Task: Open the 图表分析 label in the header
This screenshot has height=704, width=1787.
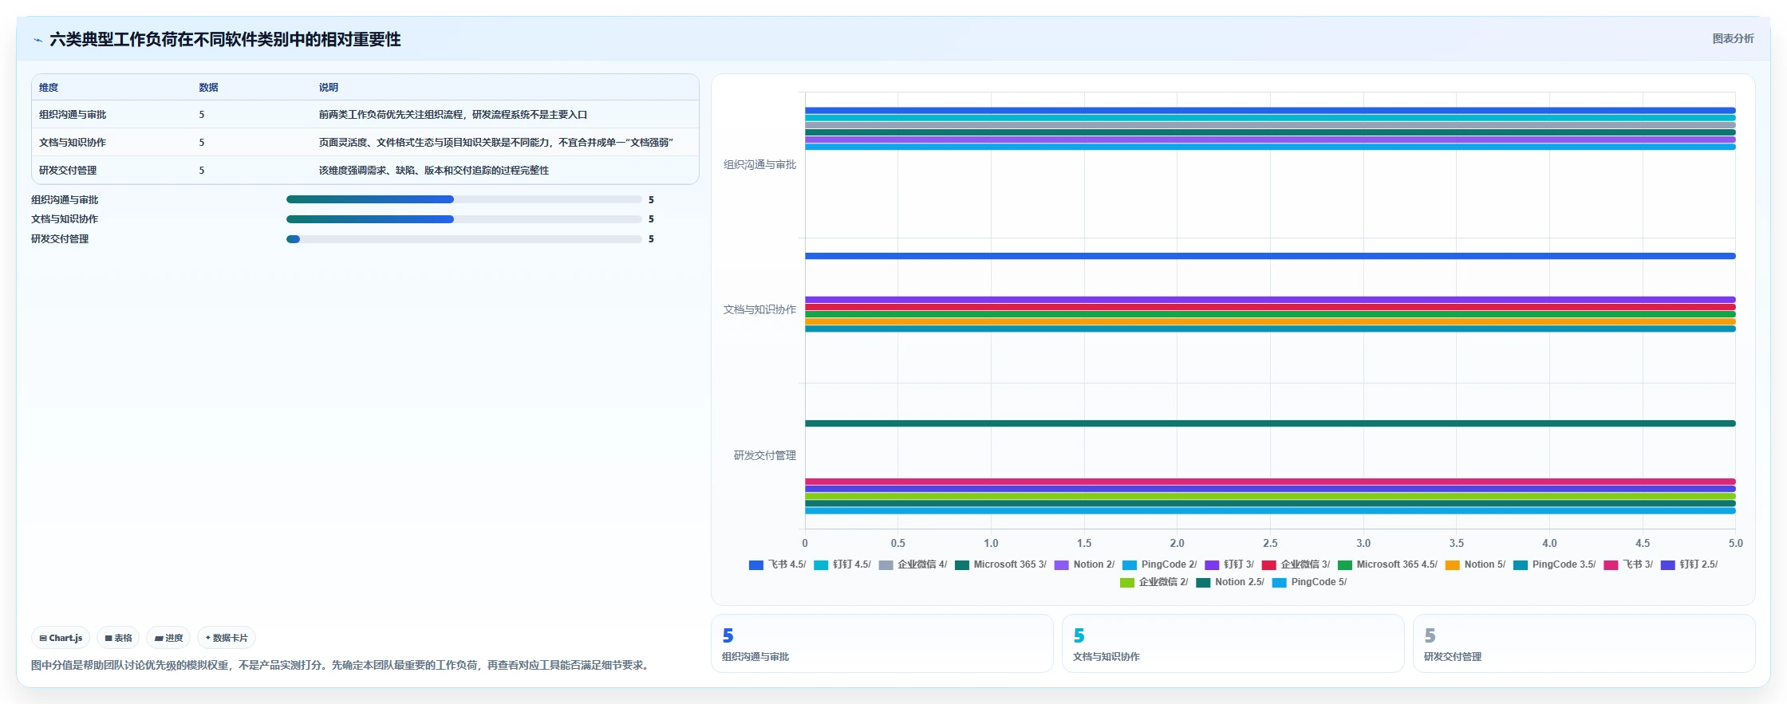Action: point(1733,38)
